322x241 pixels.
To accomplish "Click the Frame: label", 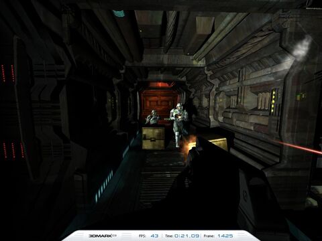I will pyautogui.click(x=209, y=236).
